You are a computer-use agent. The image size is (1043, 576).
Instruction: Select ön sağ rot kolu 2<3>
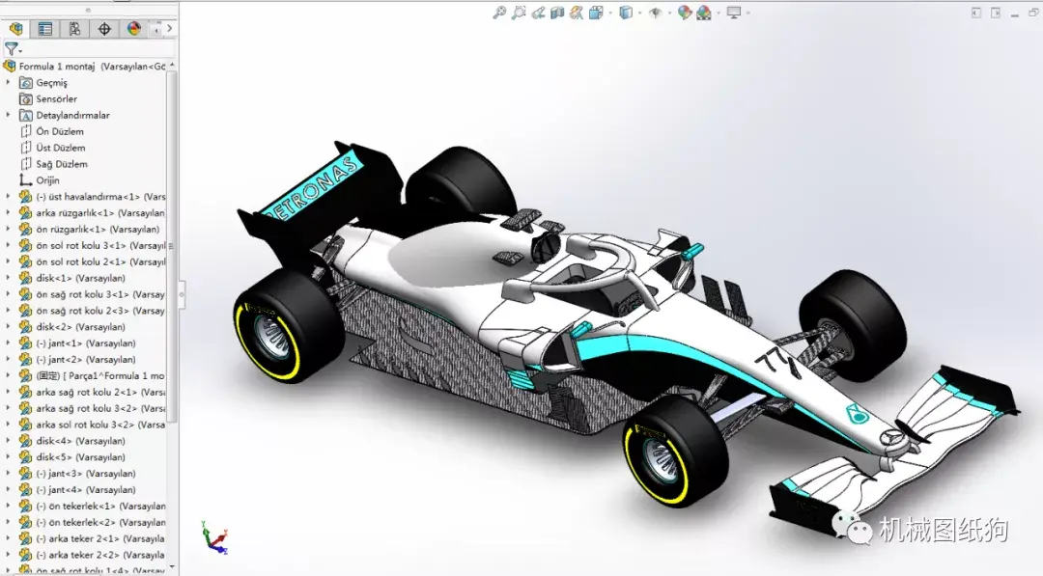coord(92,311)
